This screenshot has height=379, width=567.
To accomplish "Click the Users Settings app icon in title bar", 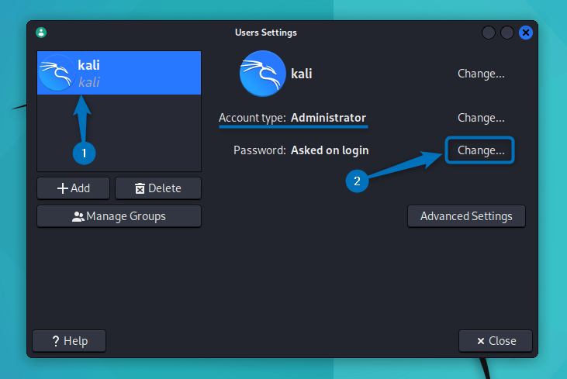I will 41,33.
